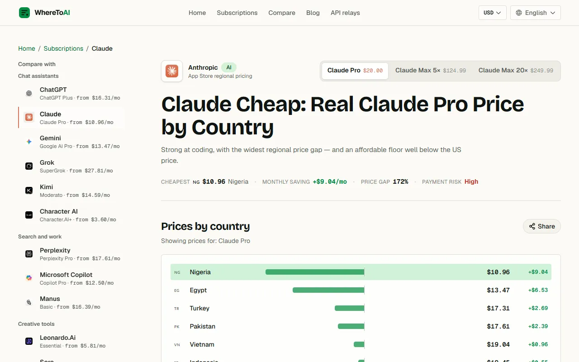
Task: Click the Leonardo.Ai icon
Action: pyautogui.click(x=29, y=341)
